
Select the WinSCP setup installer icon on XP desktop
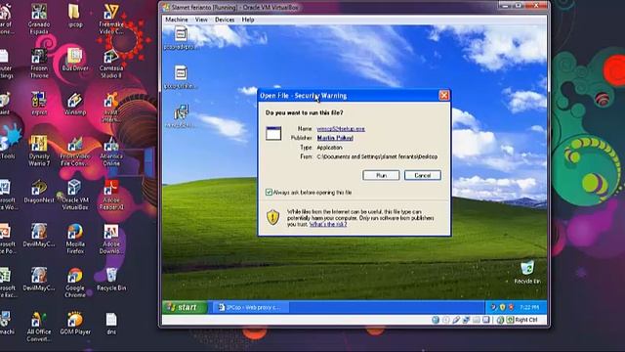[181, 116]
